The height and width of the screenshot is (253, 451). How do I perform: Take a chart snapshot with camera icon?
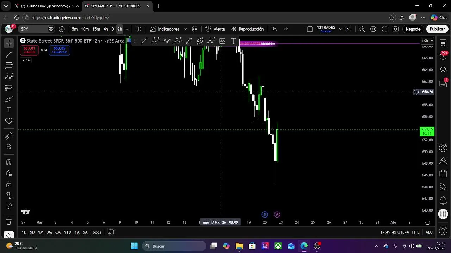pos(396,29)
